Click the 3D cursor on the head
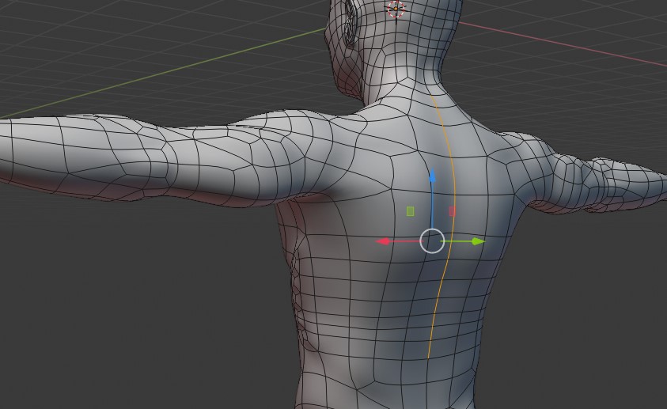The height and width of the screenshot is (409, 667). click(x=396, y=9)
